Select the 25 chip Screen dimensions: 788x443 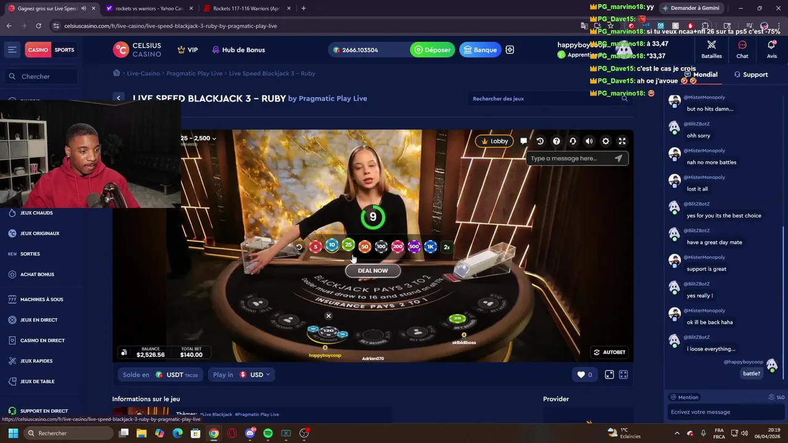click(x=348, y=245)
